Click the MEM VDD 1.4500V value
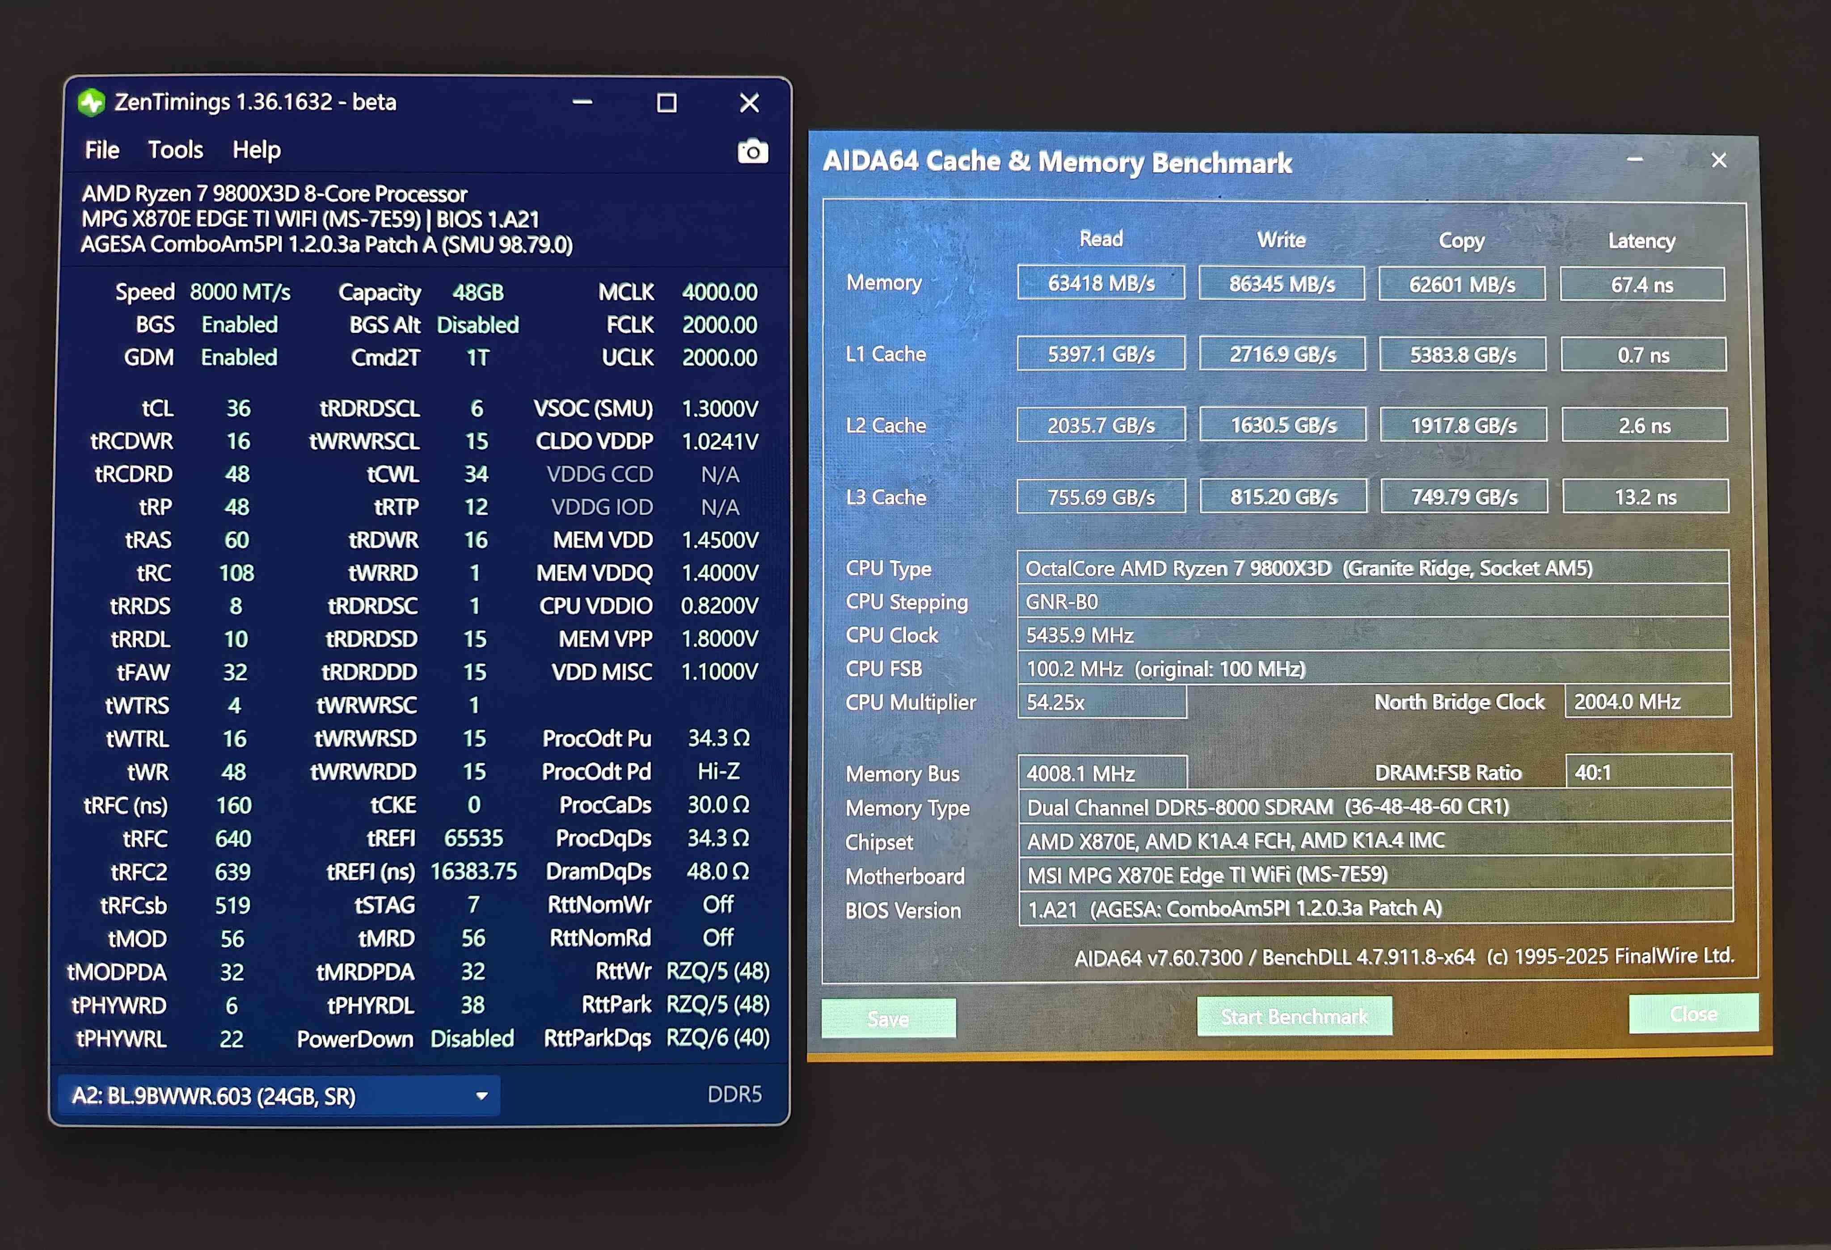Image resolution: width=1831 pixels, height=1250 pixels. [719, 539]
